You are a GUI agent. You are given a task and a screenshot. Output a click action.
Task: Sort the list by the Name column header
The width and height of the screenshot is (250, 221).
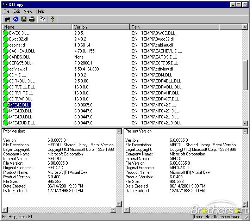pyautogui.click(x=37, y=27)
